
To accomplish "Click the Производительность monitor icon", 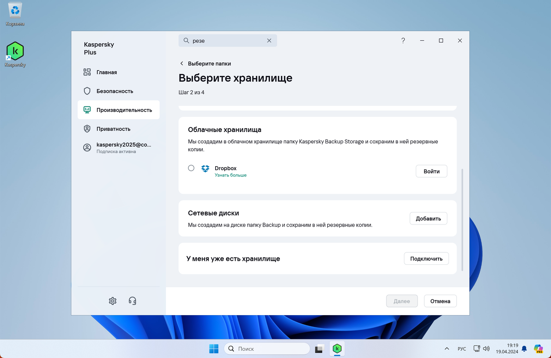I will click(87, 110).
